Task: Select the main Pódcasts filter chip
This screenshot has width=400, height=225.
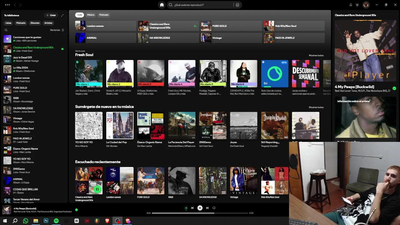Action: (x=104, y=15)
